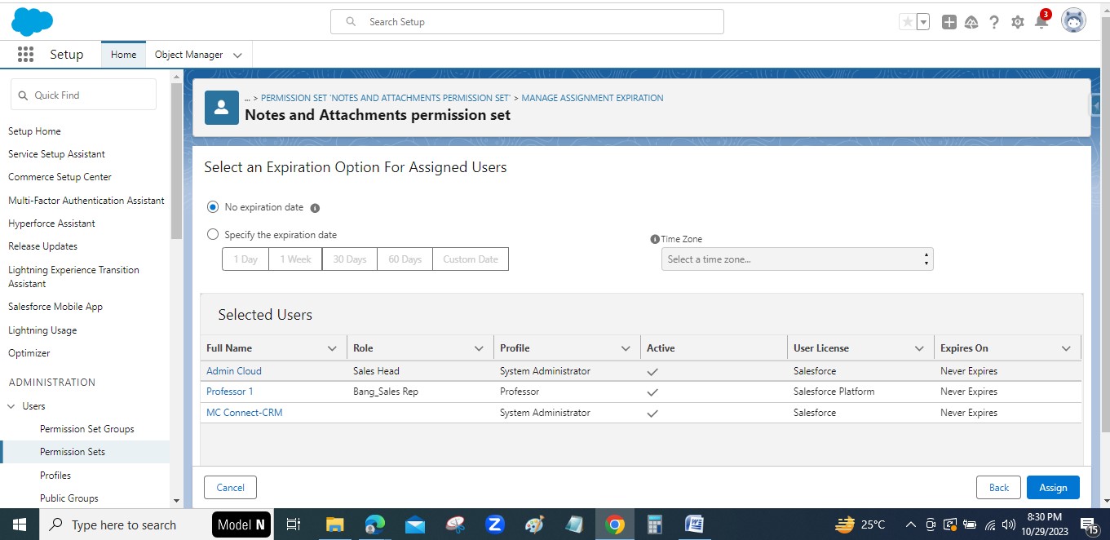Open the App Launcher grid icon
Screen dimensions: 1110x540
(25, 55)
